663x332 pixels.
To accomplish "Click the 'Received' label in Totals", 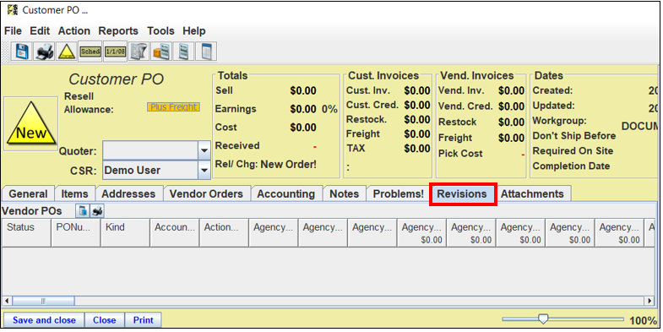I will 237,145.
